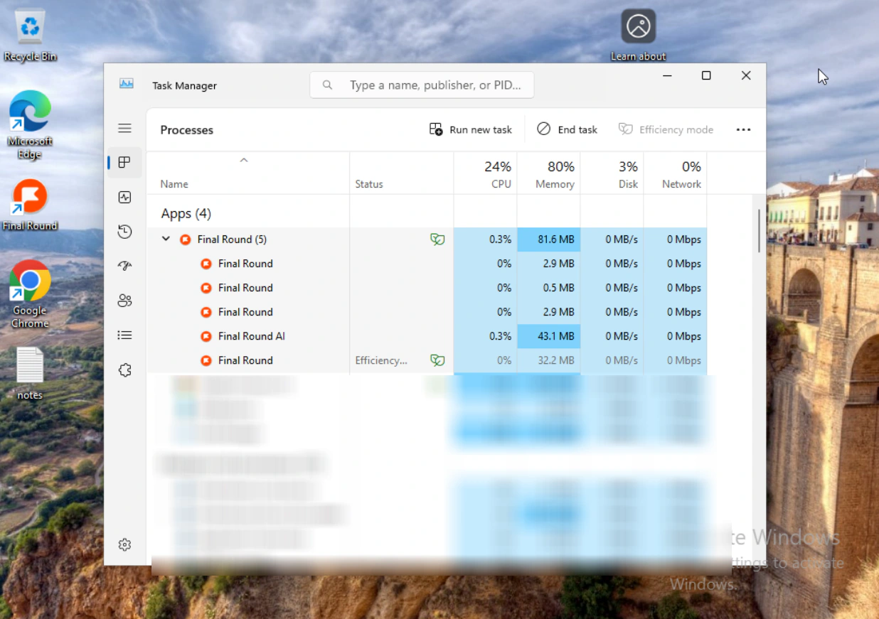Sort processes by Network column
The width and height of the screenshot is (879, 619).
tap(675, 173)
